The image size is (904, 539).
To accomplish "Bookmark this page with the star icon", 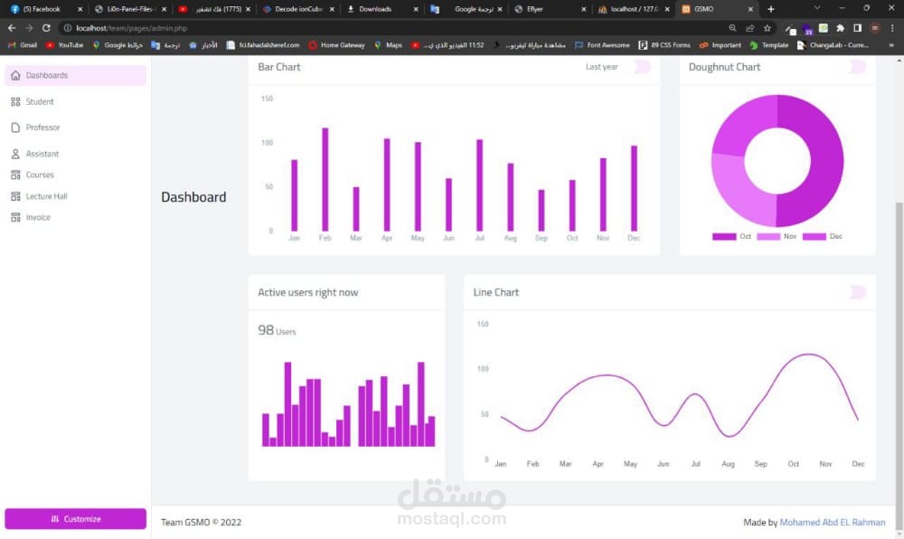I will point(767,28).
